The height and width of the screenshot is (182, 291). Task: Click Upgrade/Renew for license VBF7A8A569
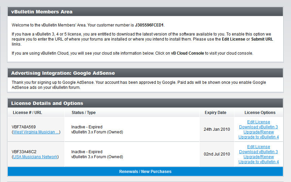(258, 132)
